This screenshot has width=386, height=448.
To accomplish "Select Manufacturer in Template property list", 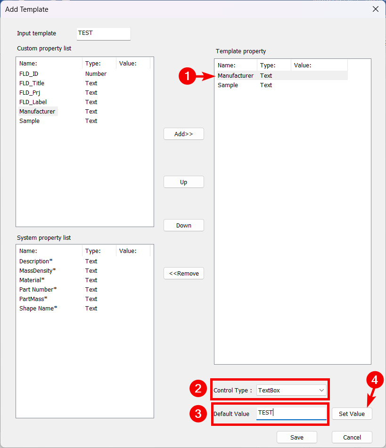I will coord(236,76).
